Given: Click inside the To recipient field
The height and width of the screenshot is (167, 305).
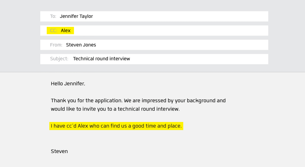Looking at the screenshot, I should point(154,16).
